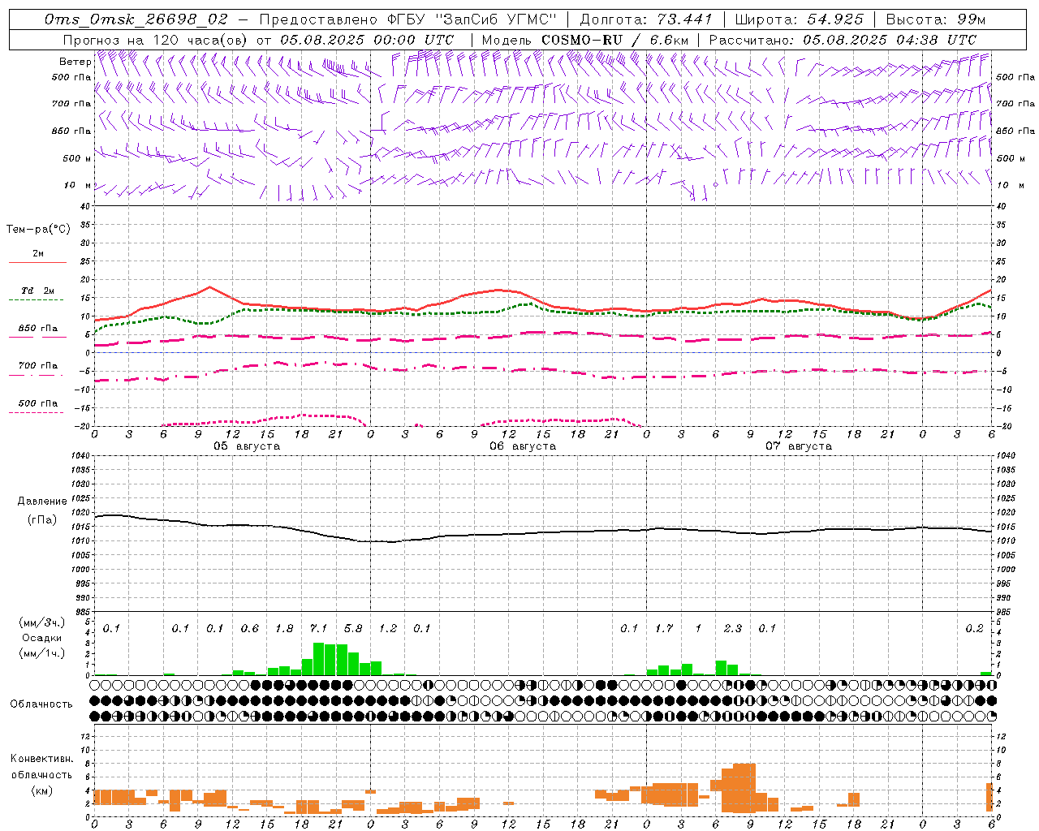Click the 1.7 three-hour precipitation value
The image size is (1039, 831).
[664, 629]
